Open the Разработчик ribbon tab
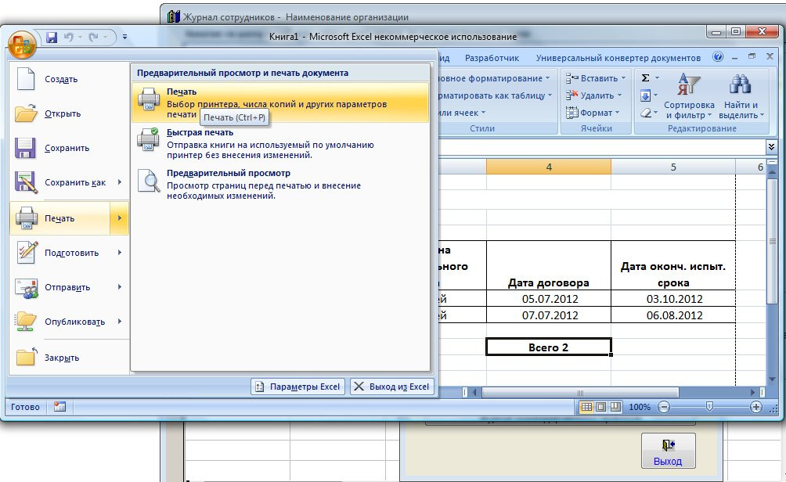Viewport: 786px width, 482px height. coord(492,58)
